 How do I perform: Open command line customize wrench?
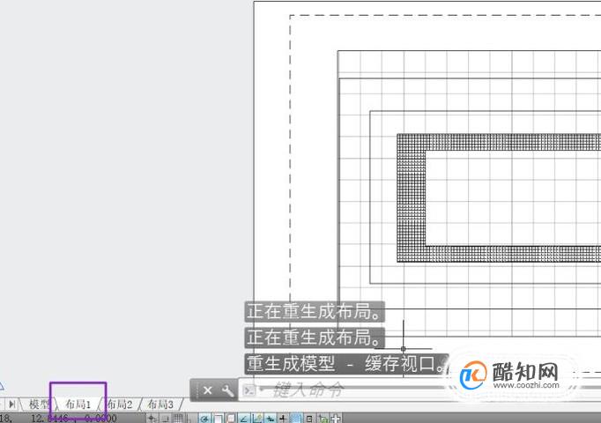point(227,390)
